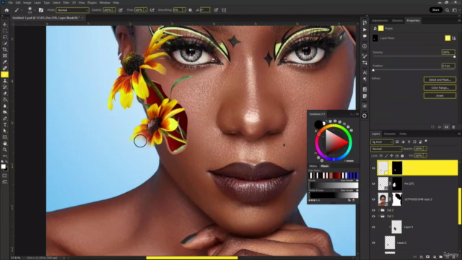This screenshot has height=260, width=462.
Task: Click the Coolorus black foreground color circle
Action: click(318, 124)
